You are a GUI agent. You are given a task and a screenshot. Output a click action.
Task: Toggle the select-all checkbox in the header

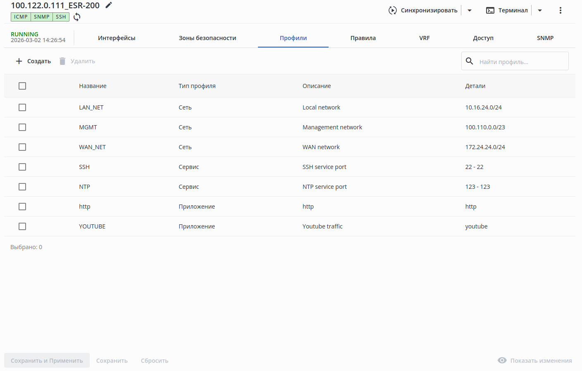click(x=22, y=86)
